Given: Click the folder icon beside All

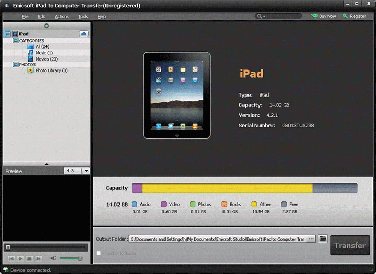Looking at the screenshot, I should 30,46.
